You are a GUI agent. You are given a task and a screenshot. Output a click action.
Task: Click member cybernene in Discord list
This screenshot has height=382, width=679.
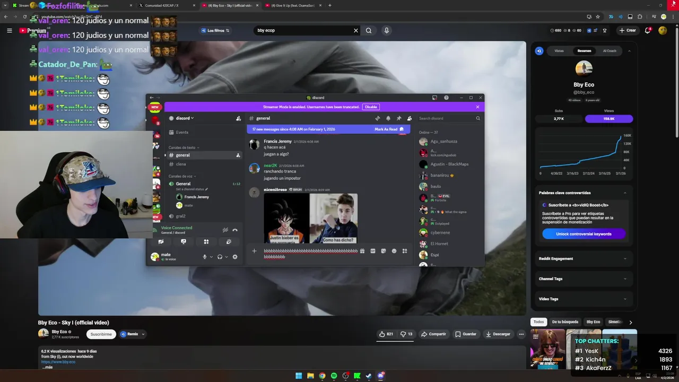click(440, 232)
